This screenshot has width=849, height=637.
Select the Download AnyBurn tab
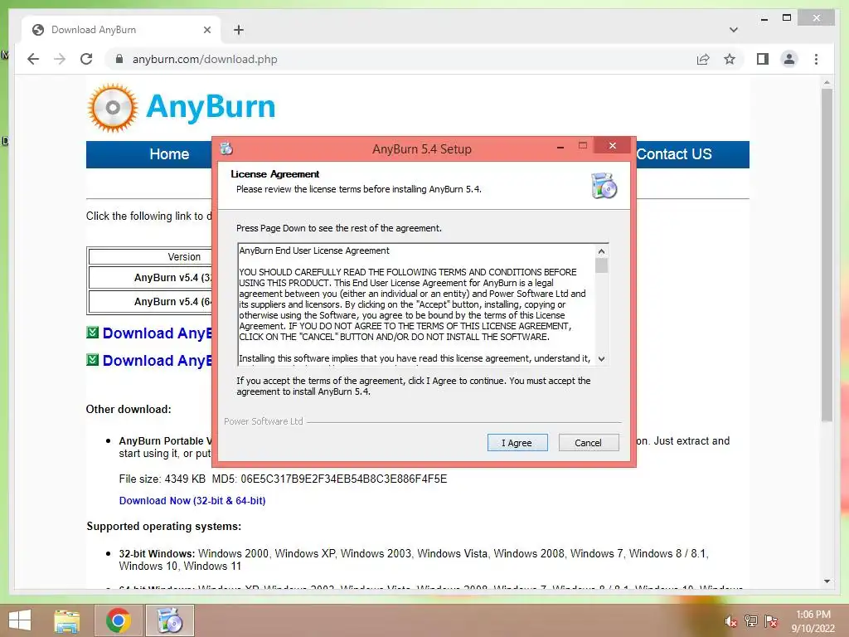point(121,30)
